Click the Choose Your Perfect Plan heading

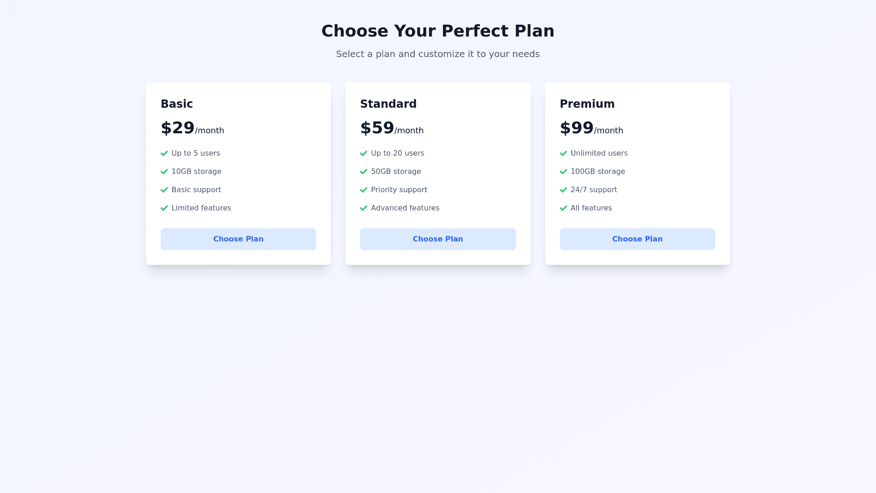click(x=438, y=31)
